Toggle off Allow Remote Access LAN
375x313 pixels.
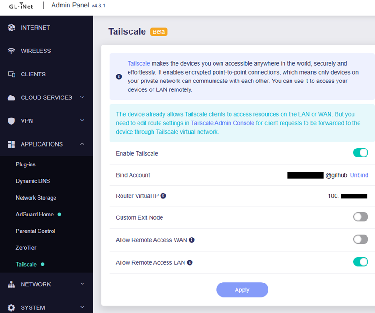(x=360, y=262)
